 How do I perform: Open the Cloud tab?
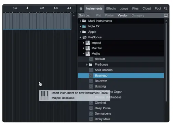147,9
